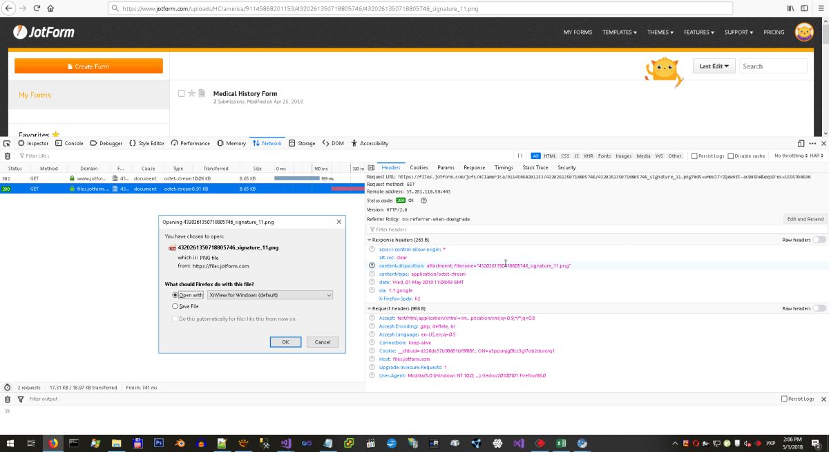Switch to the Performance panel

coord(190,143)
